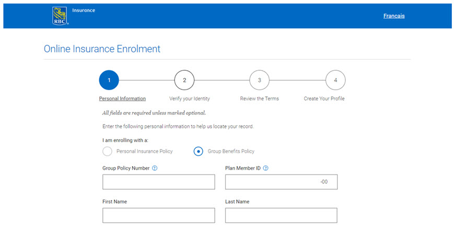Click step 1 circle in progress tracker
This screenshot has height=238, width=454.
tap(109, 80)
